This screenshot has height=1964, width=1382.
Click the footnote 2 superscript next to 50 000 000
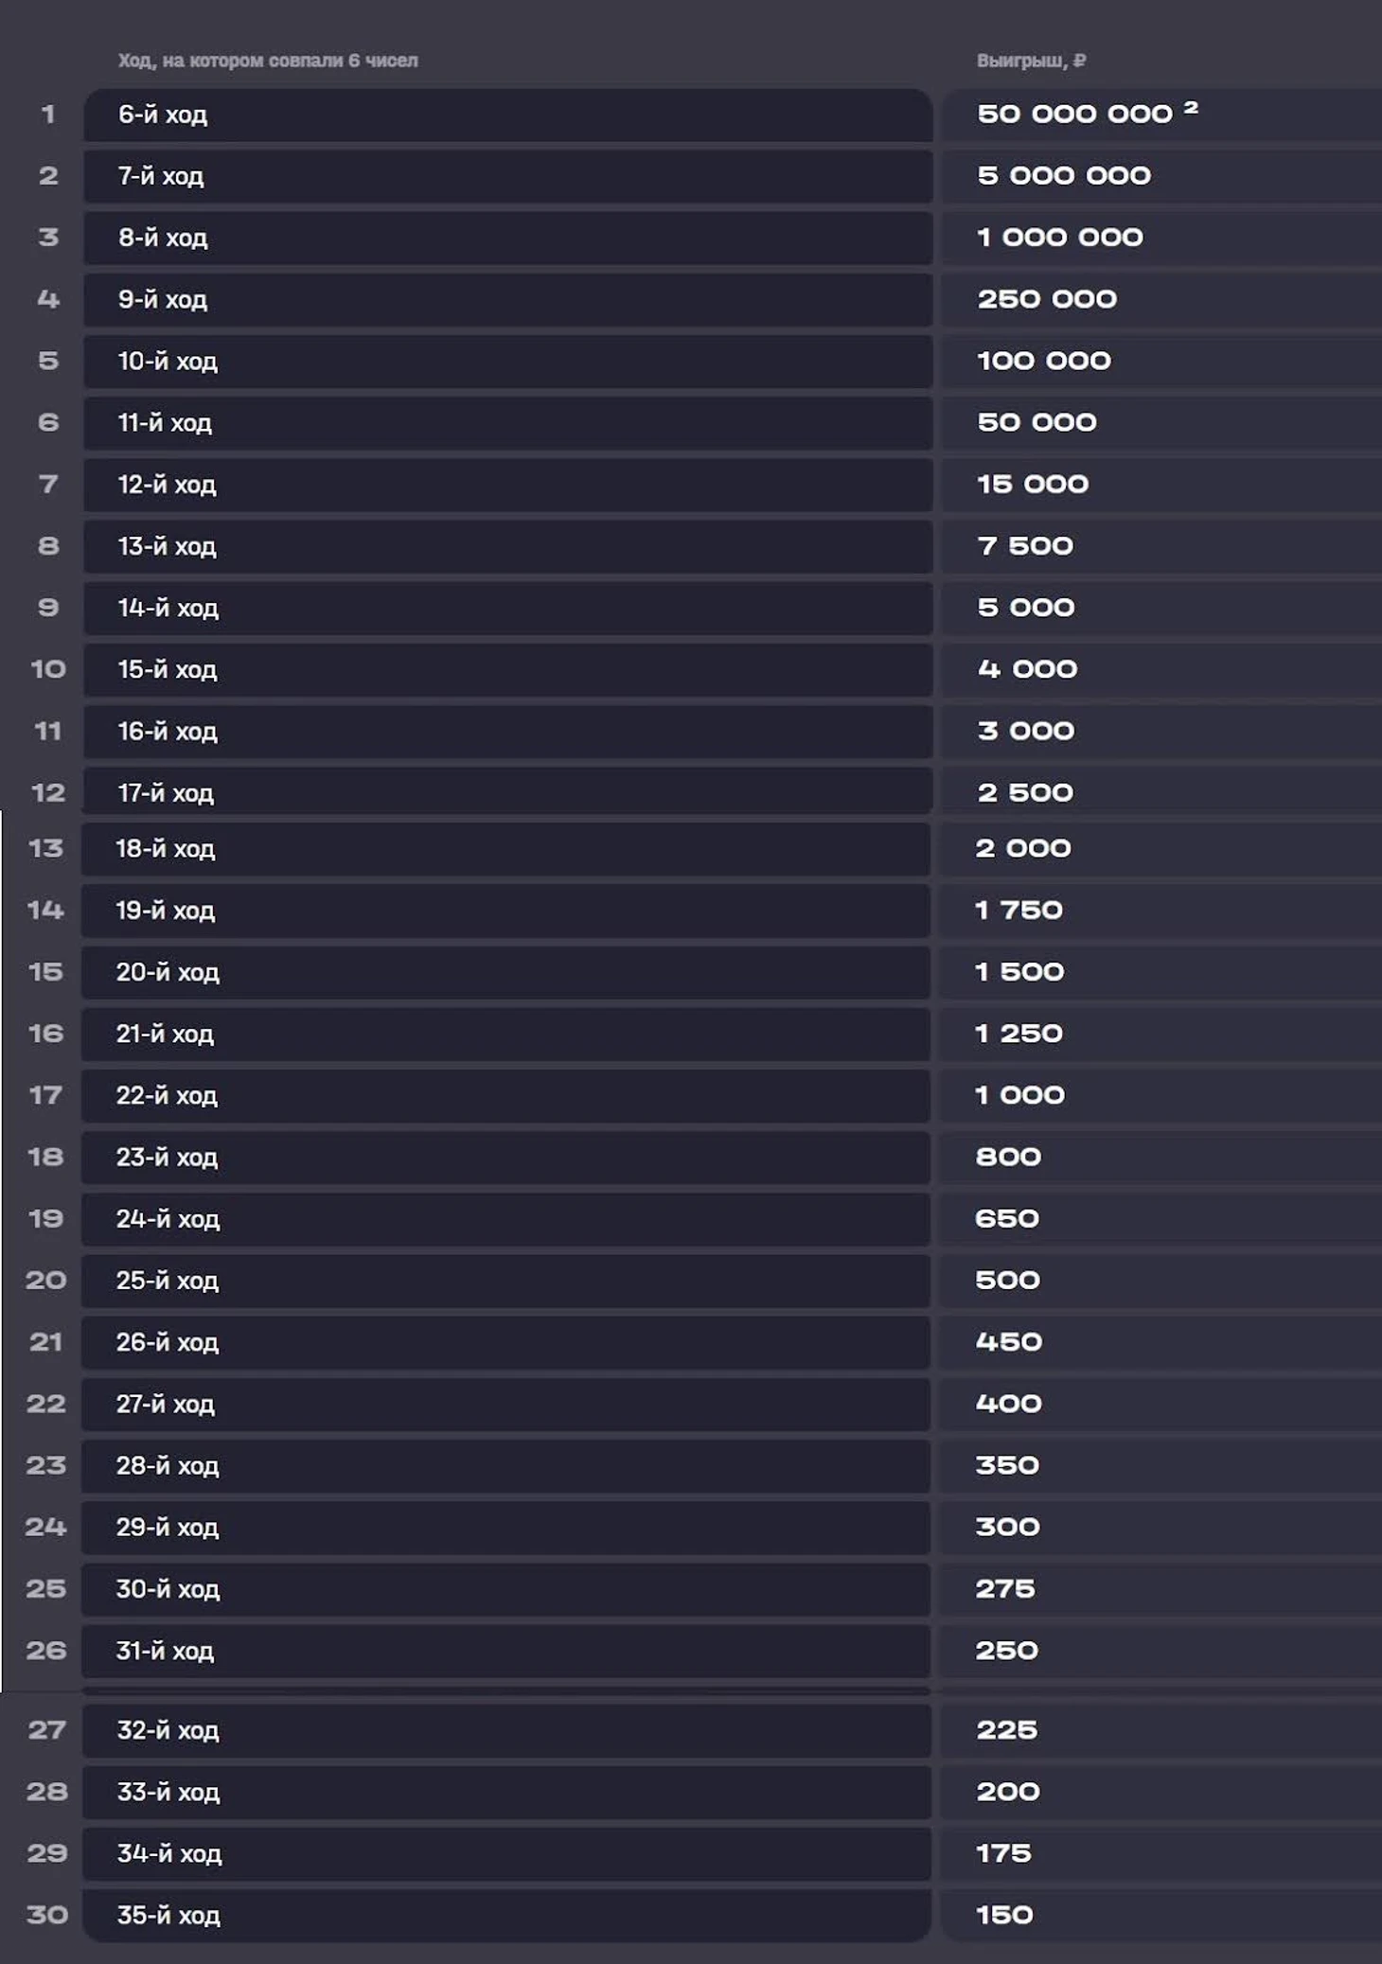(1191, 108)
